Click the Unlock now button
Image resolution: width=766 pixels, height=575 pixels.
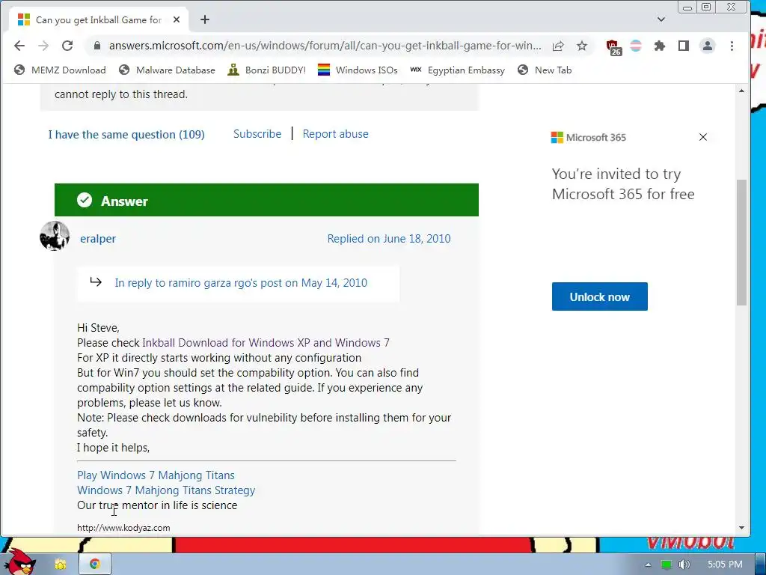(x=599, y=296)
